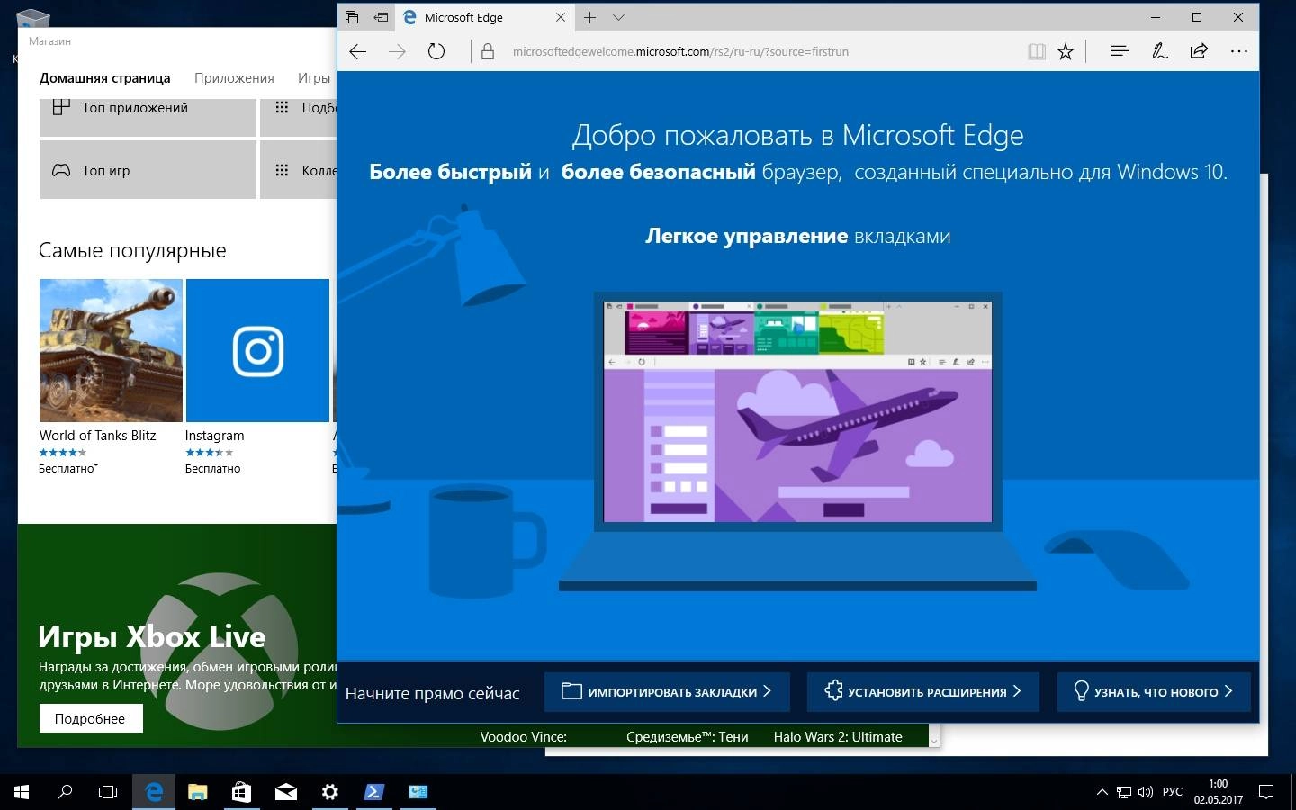Click the lock site info icon

click(x=488, y=51)
